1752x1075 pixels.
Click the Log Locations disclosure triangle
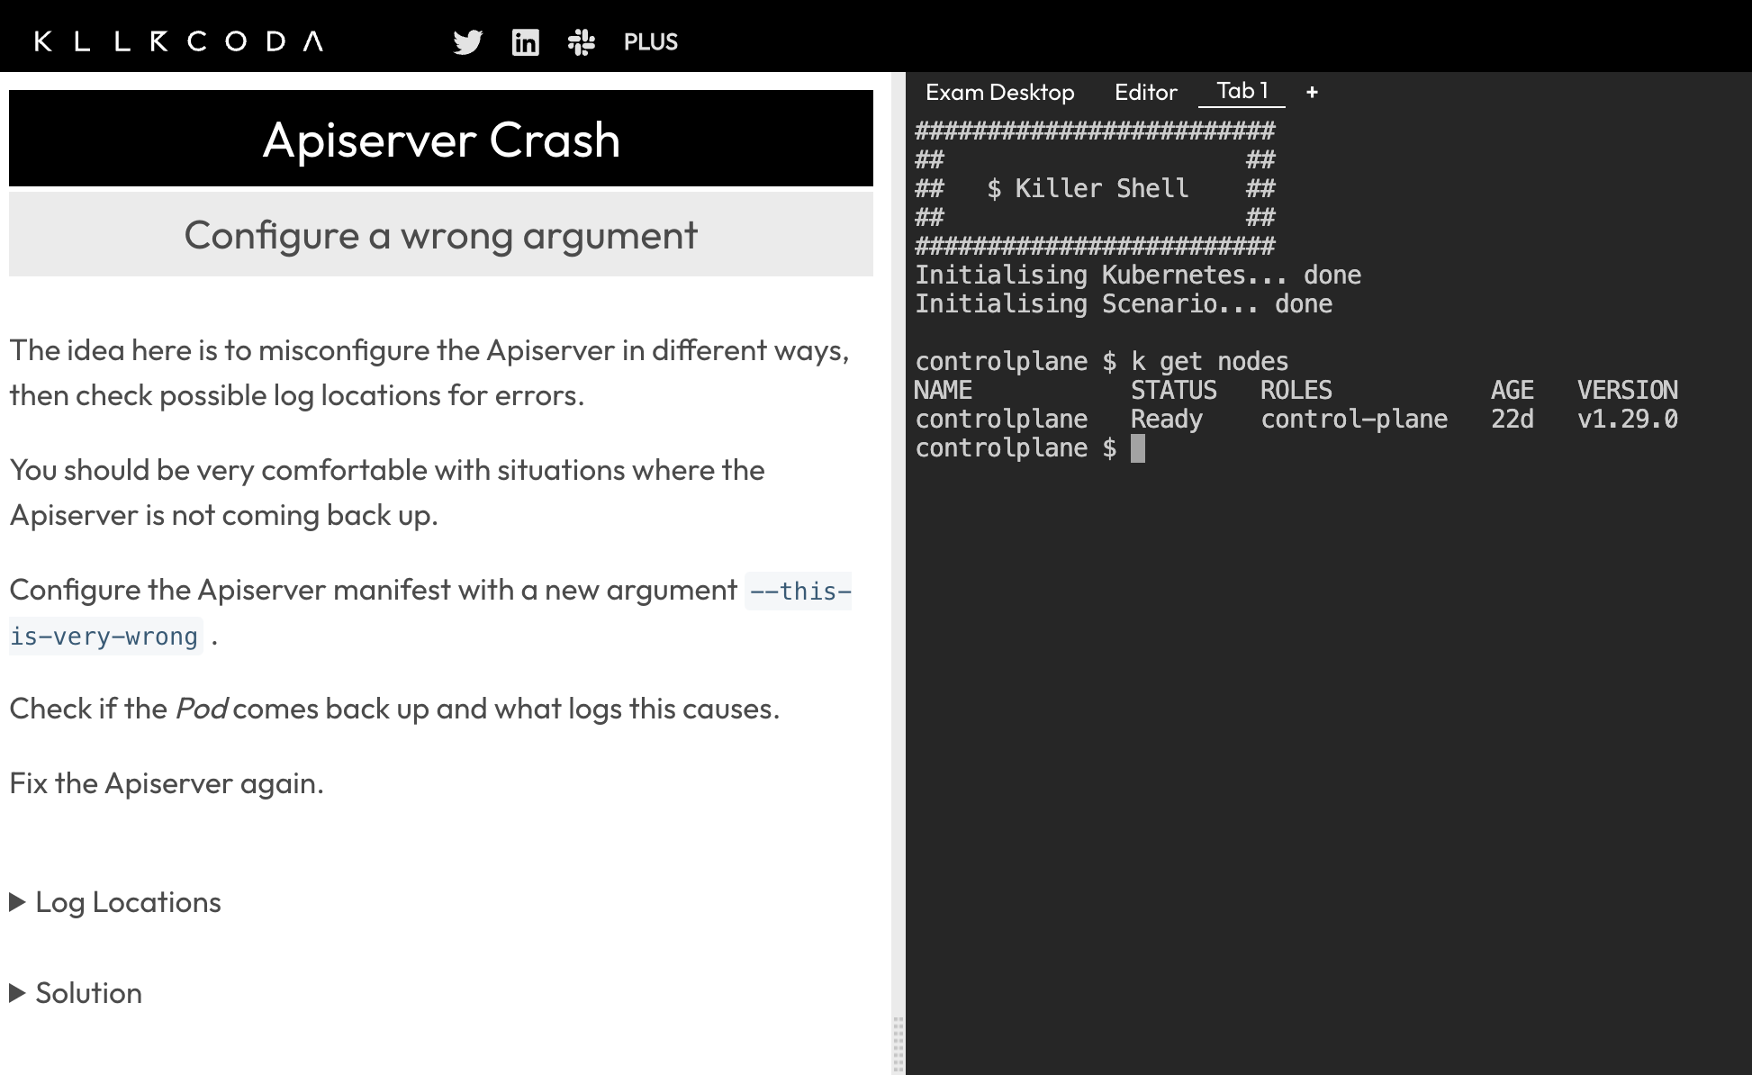[17, 902]
